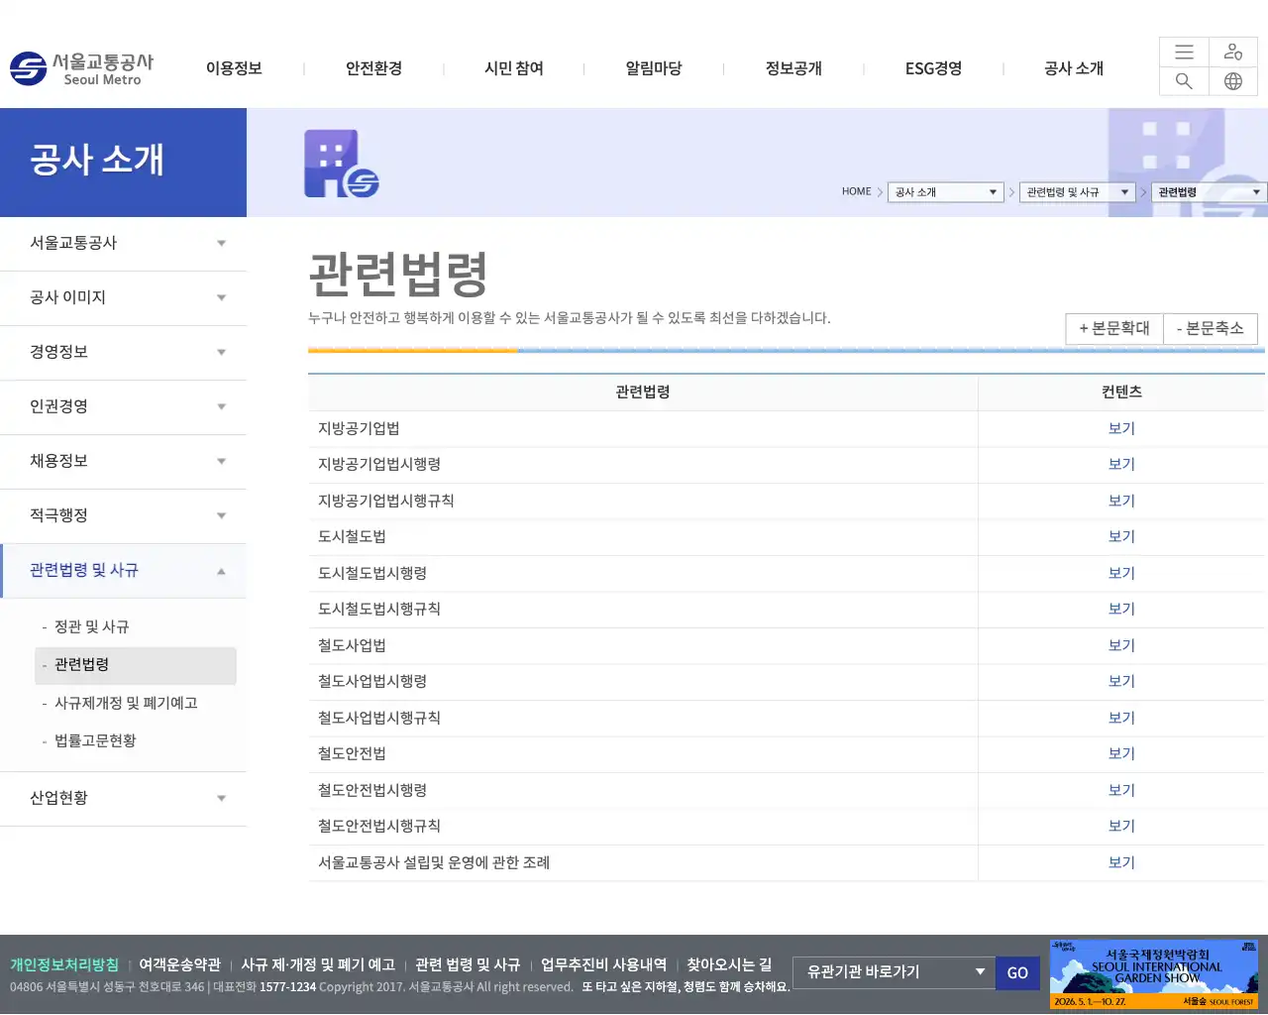Open 여객운송약관 footer link

click(x=179, y=965)
